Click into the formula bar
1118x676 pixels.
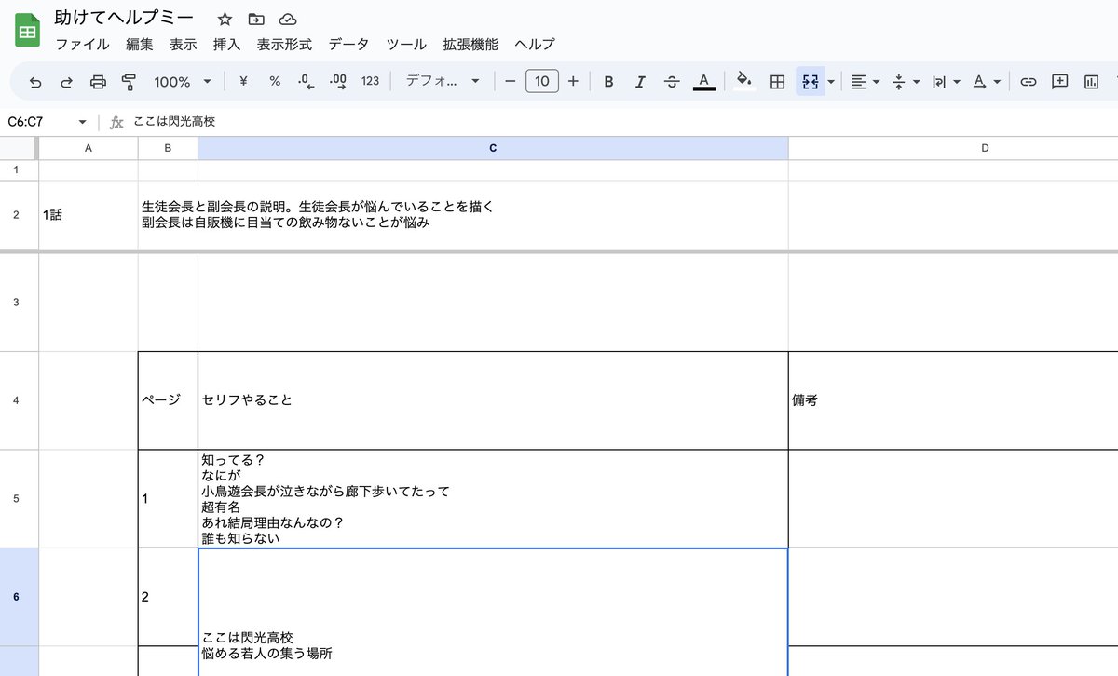click(615, 122)
